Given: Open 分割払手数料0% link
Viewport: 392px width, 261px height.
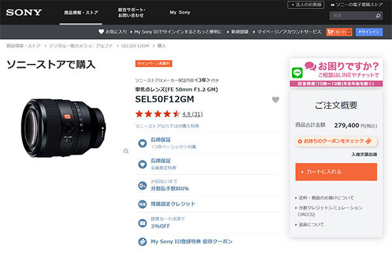Looking at the screenshot, I should 170,185.
